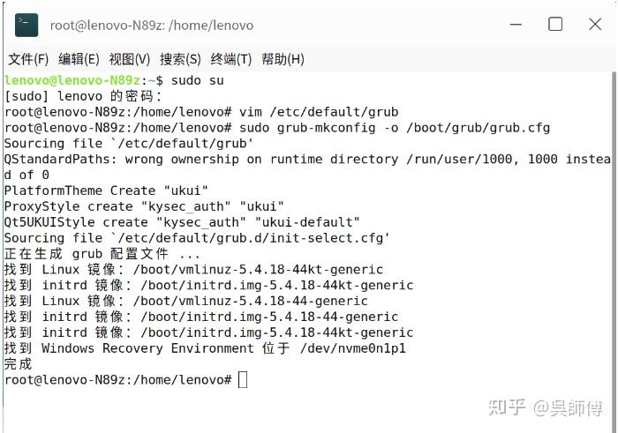Minimize the terminal window

pos(516,25)
